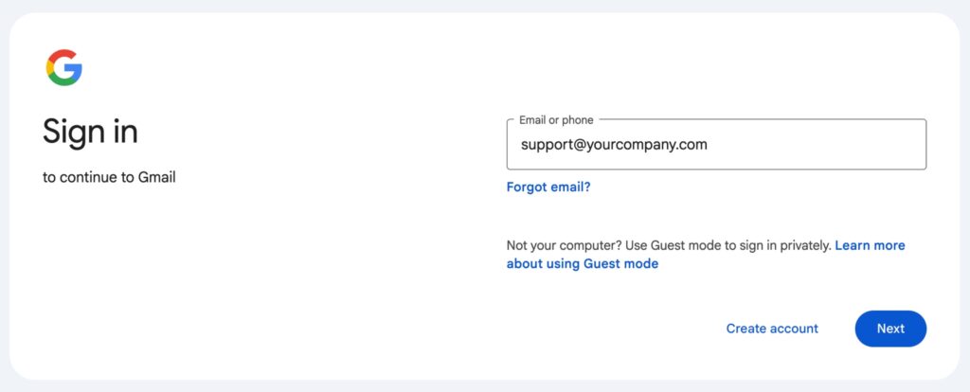Viewport: 970px width, 392px height.
Task: Click the words 'Learn more' in blue
Action: (x=870, y=246)
